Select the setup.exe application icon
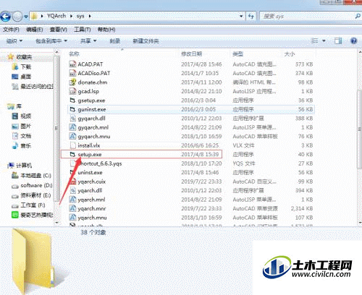The image size is (362, 295). point(72,154)
